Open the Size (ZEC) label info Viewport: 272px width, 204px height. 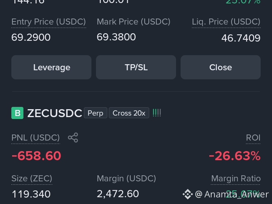pyautogui.click(x=32, y=178)
